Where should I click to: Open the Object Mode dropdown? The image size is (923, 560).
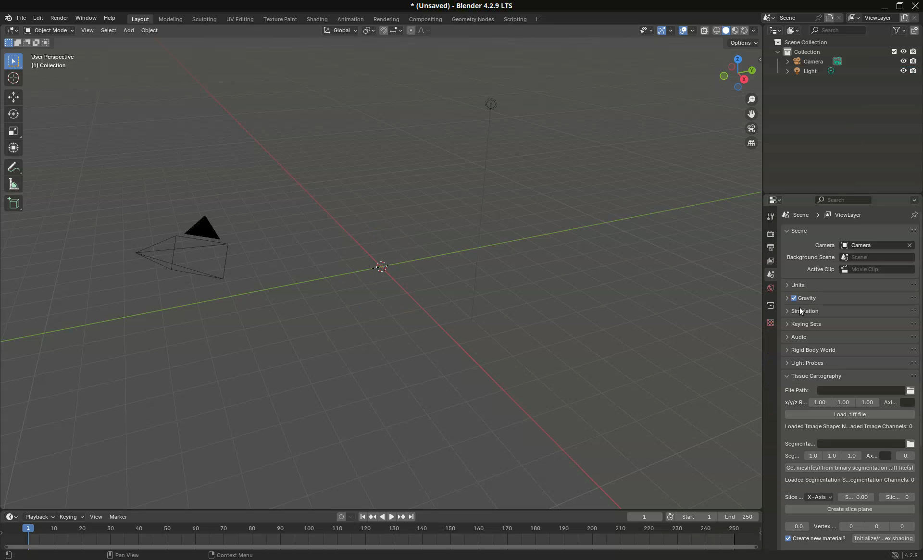coord(50,30)
